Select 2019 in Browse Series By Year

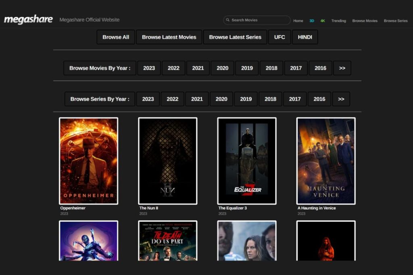pyautogui.click(x=246, y=99)
